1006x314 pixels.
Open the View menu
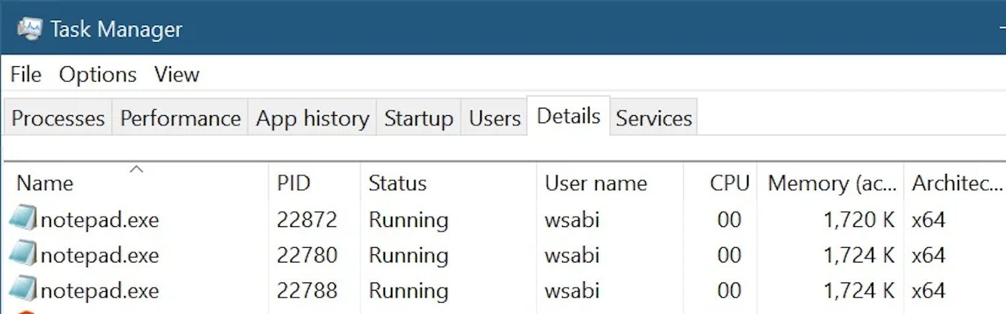pos(177,74)
